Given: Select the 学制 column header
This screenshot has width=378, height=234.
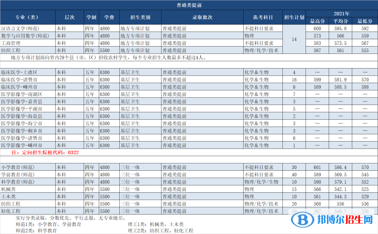Looking at the screenshot, I should [91, 17].
